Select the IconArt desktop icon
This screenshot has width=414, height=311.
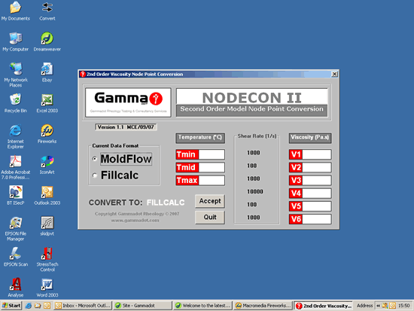click(47, 165)
